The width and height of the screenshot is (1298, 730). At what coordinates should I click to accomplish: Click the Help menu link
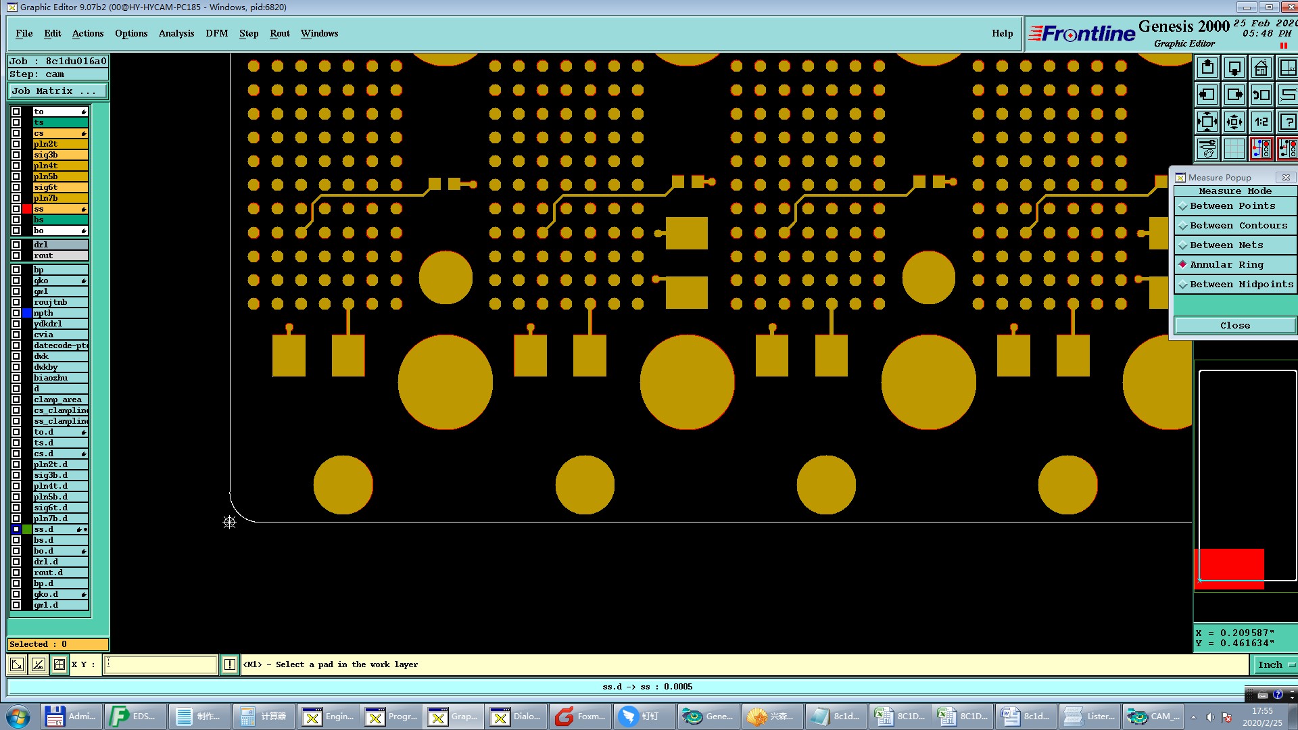click(x=1002, y=34)
